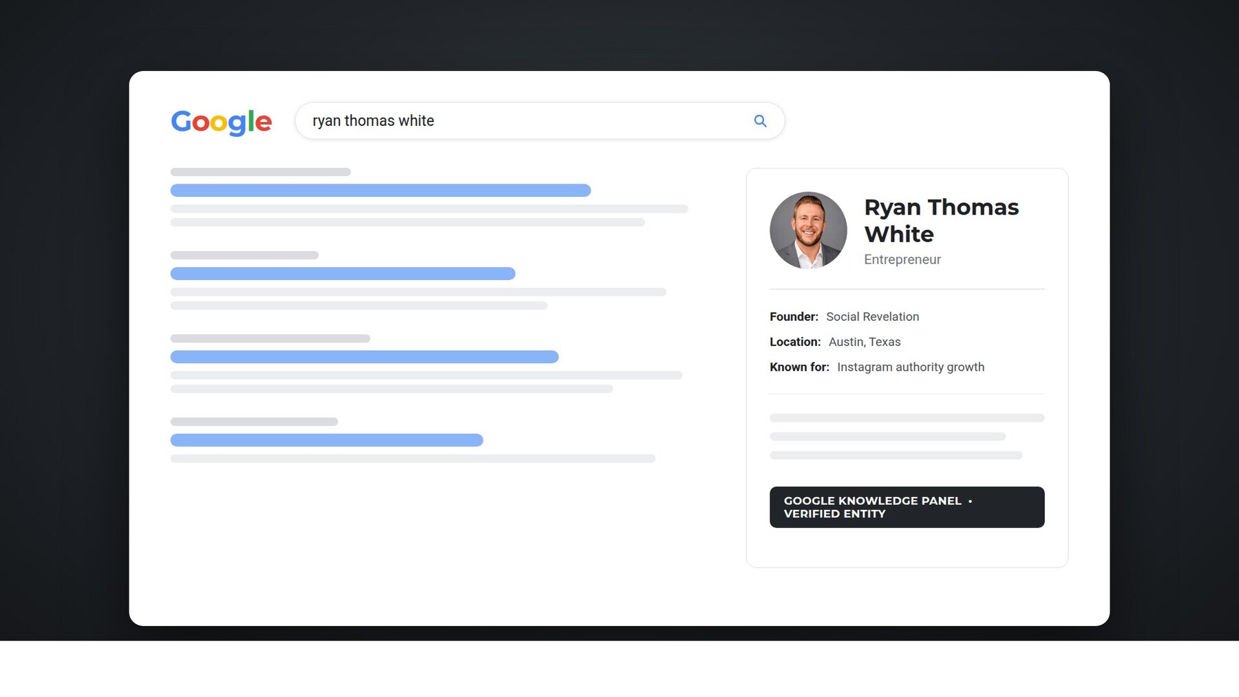Viewport: 1239px width, 697px height.
Task: Click 'Instagram authority growth' text
Action: 911,367
